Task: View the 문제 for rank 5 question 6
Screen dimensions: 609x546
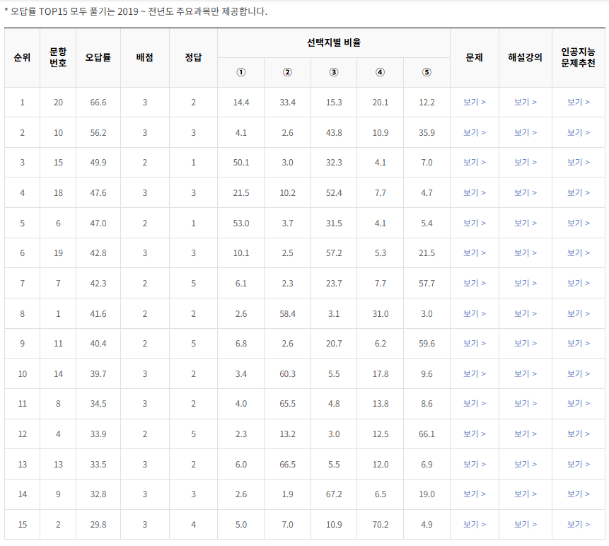Action: [x=472, y=222]
